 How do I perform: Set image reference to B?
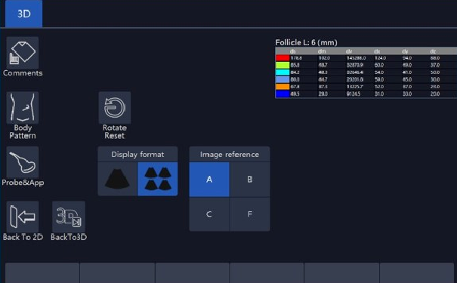tap(250, 180)
